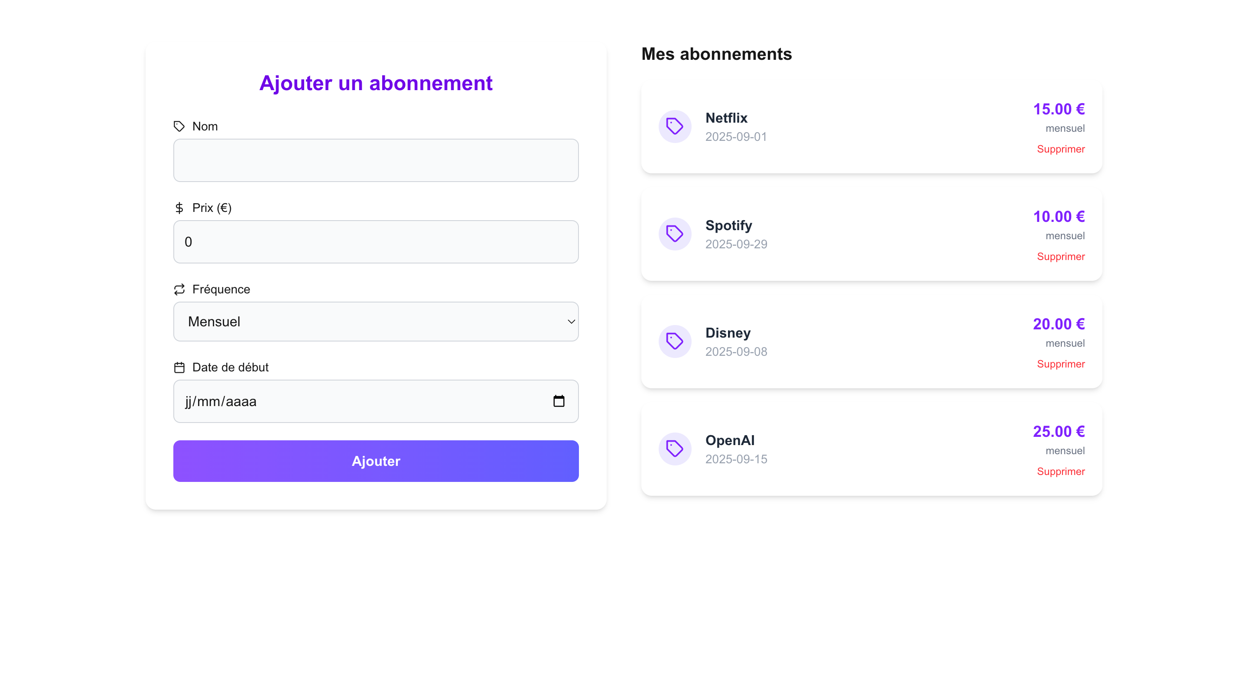The image size is (1248, 683).
Task: Click the dollar icon beside Prix (€)
Action: [x=179, y=208]
